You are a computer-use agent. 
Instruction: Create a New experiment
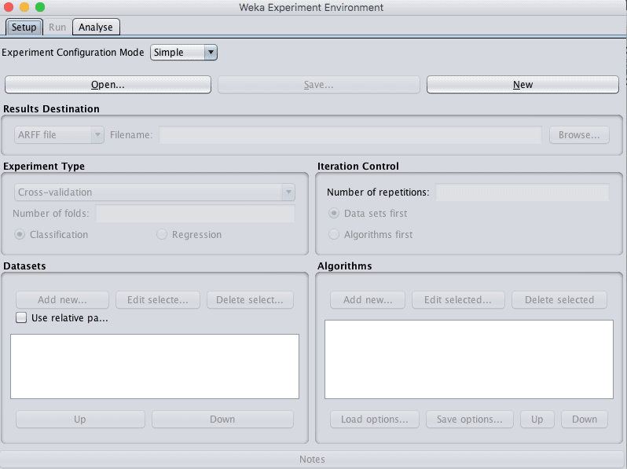click(x=522, y=85)
